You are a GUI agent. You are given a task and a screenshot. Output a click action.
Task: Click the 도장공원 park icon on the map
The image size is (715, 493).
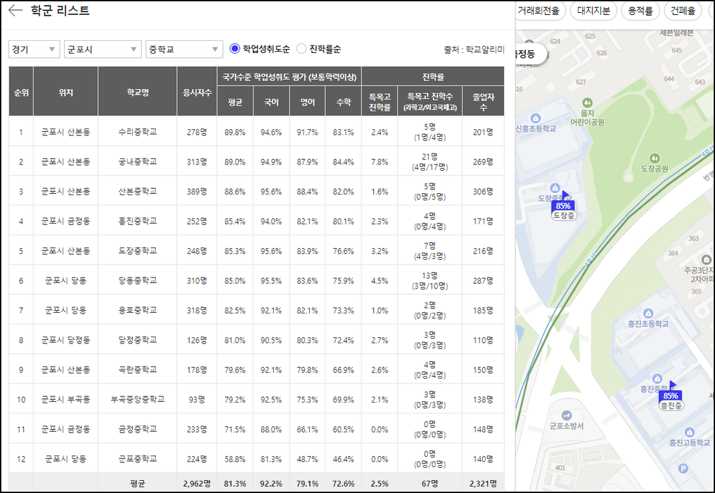coord(654,158)
